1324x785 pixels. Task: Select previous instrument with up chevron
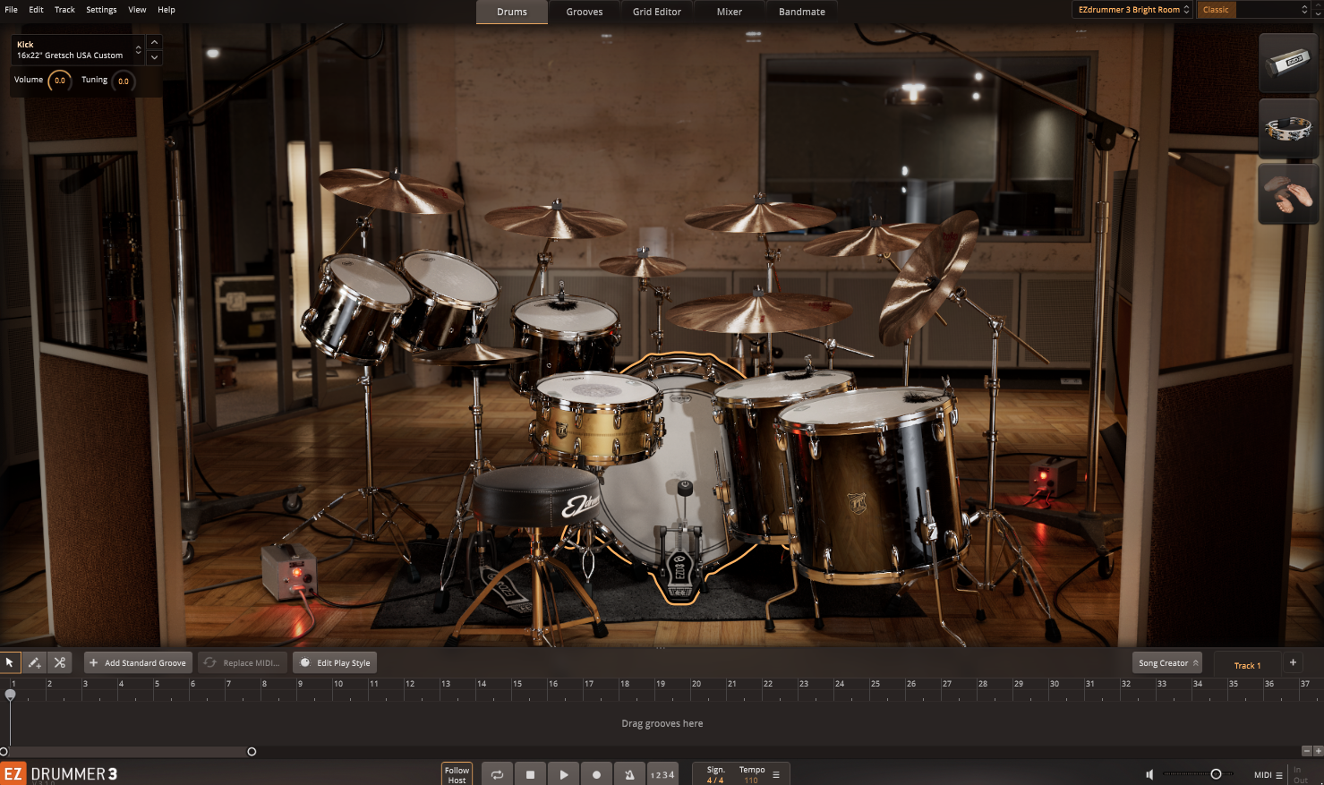[154, 42]
